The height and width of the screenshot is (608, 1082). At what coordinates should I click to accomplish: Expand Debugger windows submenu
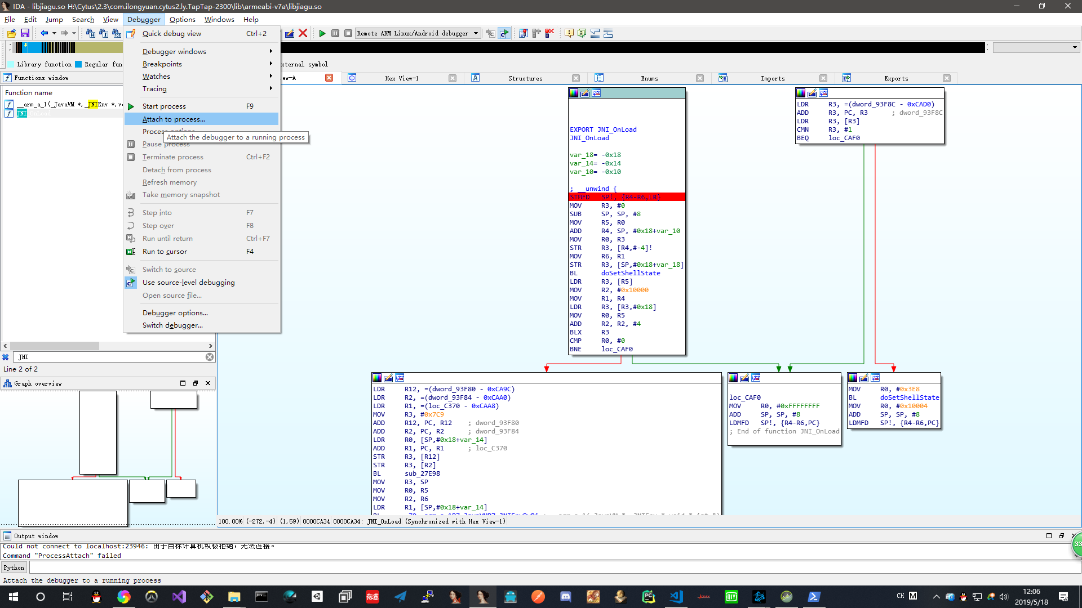pos(174,51)
